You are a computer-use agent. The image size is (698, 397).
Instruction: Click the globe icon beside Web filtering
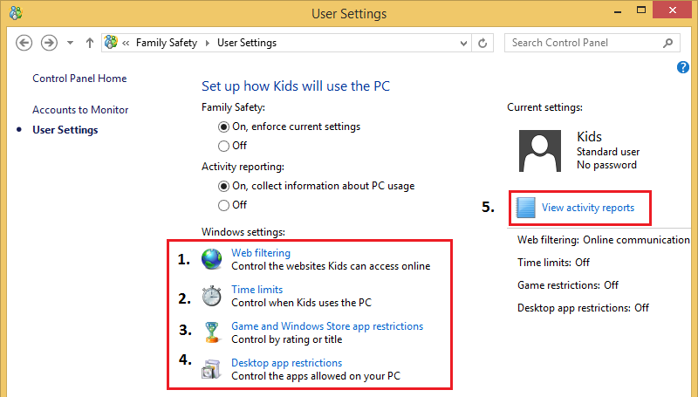tap(212, 259)
